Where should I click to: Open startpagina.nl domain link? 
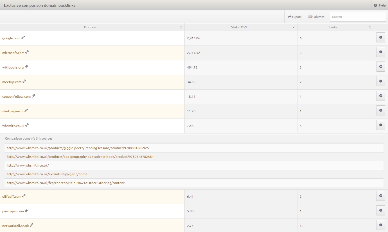coord(13,111)
